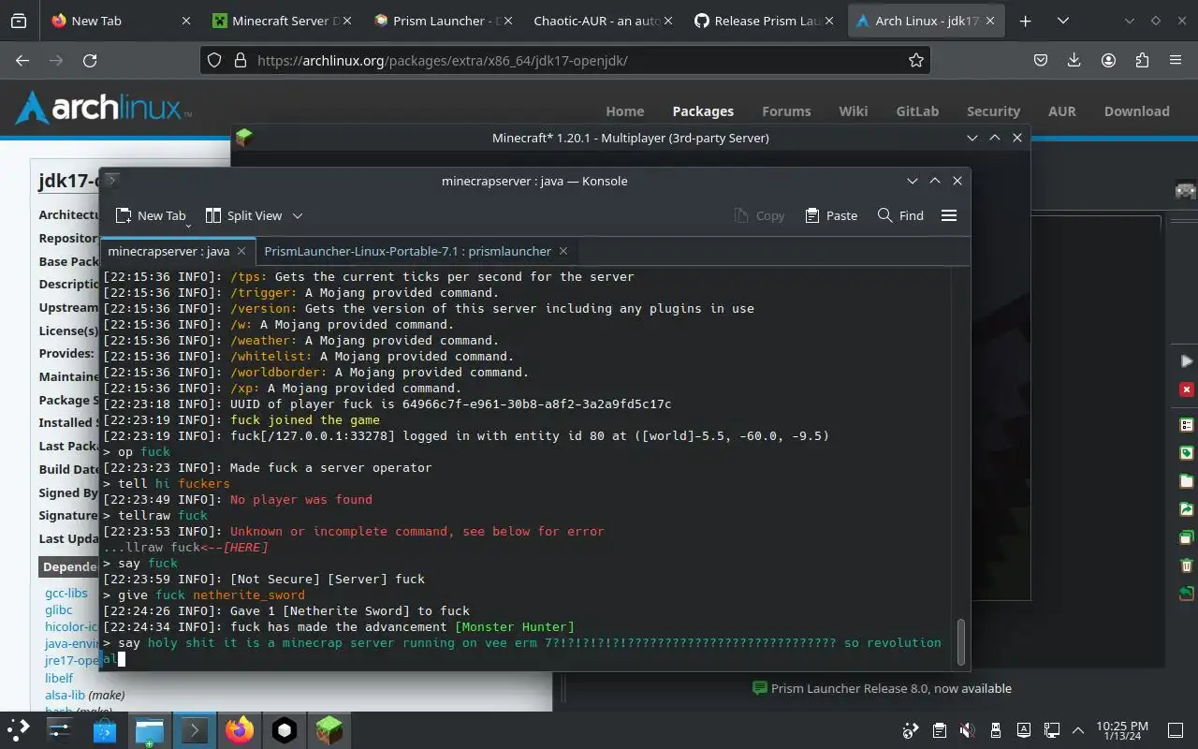1198x749 pixels.
Task: Delete instance with Prism Launcher trash icon
Action: (1187, 565)
